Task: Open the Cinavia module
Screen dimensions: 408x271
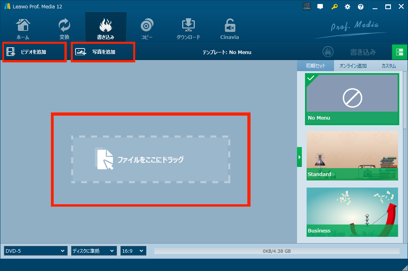Action: 229,28
